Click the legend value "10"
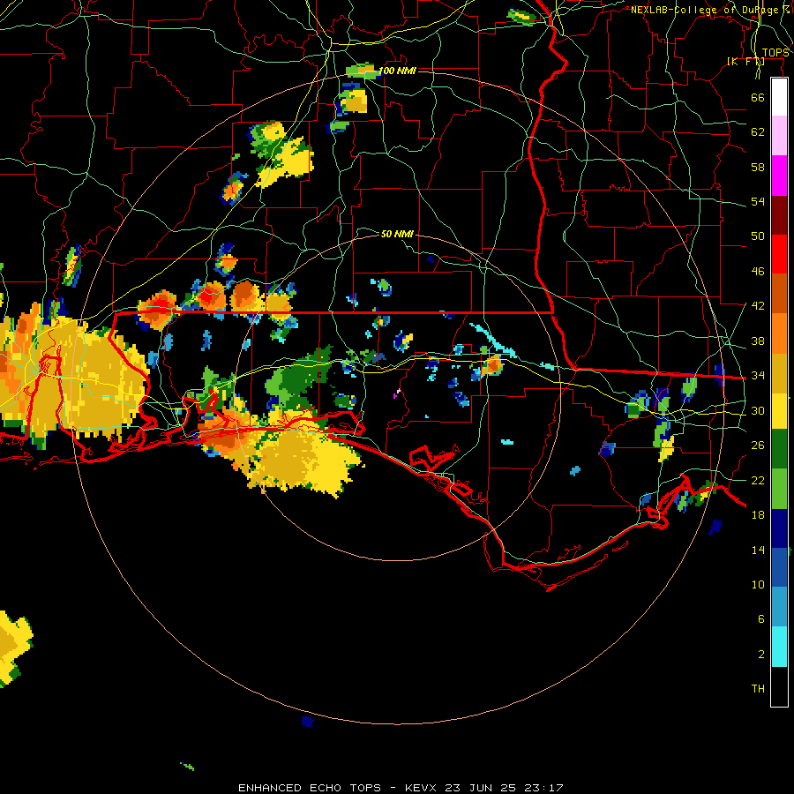The image size is (794, 794). [758, 584]
